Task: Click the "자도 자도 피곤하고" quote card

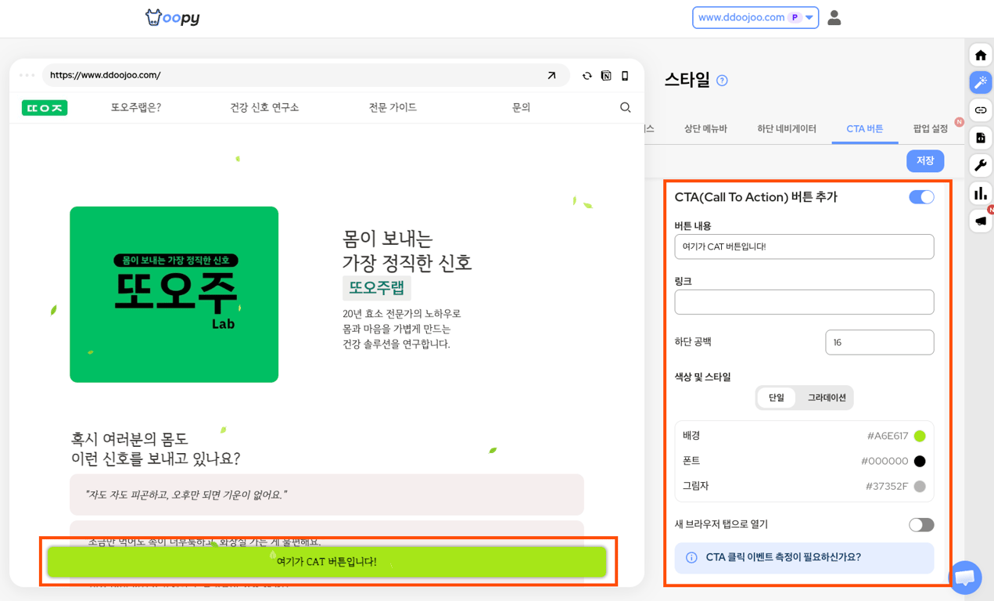Action: (327, 495)
